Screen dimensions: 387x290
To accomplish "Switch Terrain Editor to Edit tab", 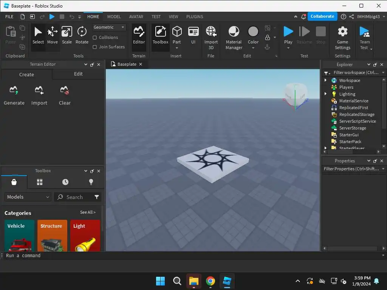I will point(78,74).
